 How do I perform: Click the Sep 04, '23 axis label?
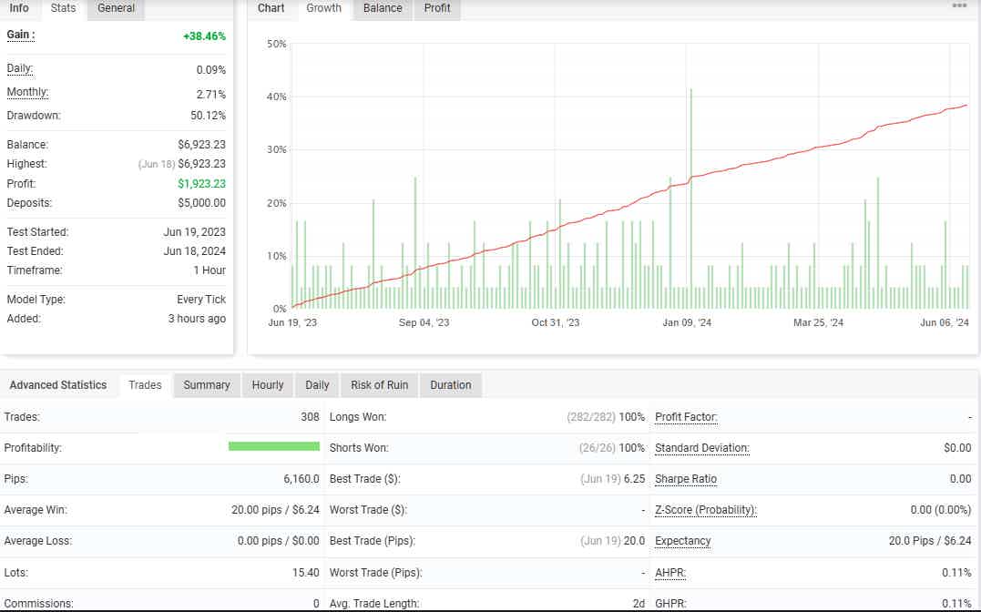[424, 323]
